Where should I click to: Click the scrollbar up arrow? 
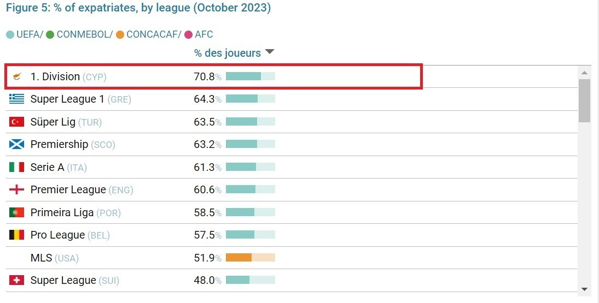pyautogui.click(x=584, y=73)
